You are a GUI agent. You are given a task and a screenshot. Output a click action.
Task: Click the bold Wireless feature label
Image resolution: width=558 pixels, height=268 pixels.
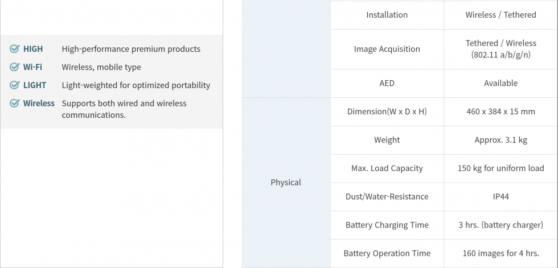tap(39, 104)
